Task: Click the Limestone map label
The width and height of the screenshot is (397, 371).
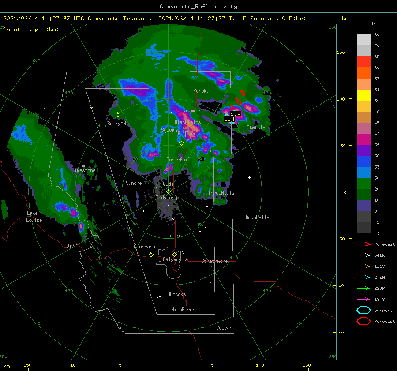Action: [x=83, y=170]
